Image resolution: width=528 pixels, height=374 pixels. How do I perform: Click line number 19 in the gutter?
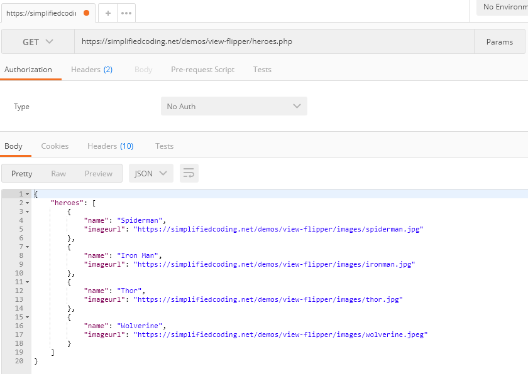click(x=19, y=352)
